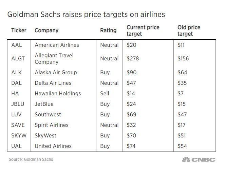Click the Rating column header
The image size is (225, 170).
click(108, 31)
